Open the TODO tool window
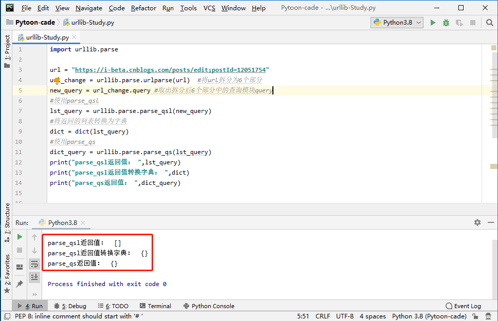498x321 pixels. (x=114, y=306)
